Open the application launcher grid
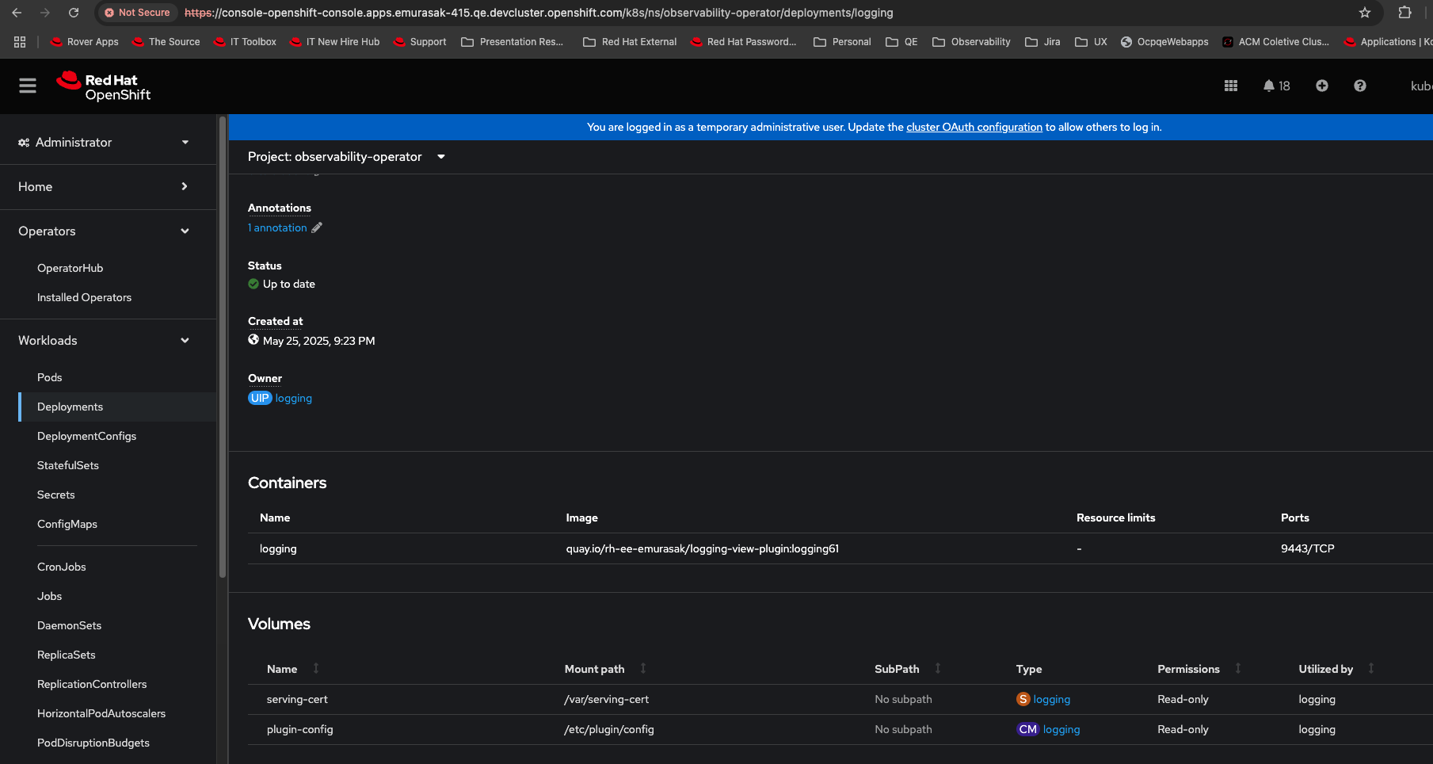This screenshot has height=764, width=1433. 1231,86
